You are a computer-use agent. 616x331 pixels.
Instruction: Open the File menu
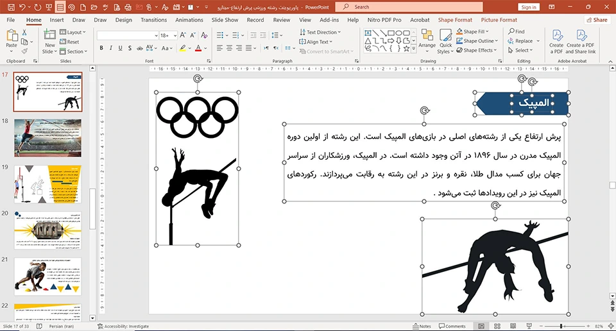(11, 20)
